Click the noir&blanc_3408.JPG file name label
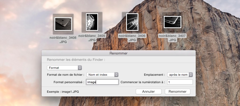The height and width of the screenshot is (106, 240). [x=63, y=40]
